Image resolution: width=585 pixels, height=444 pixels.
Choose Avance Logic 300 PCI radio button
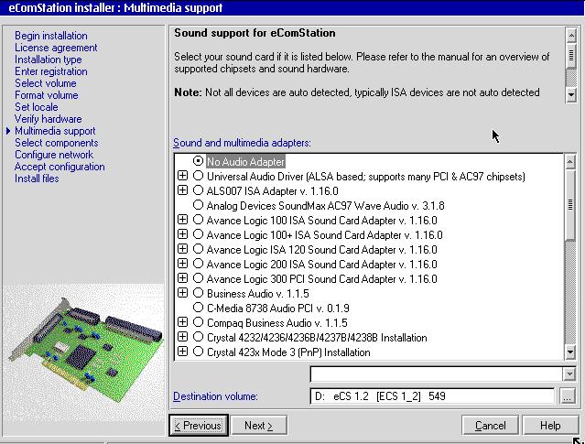coord(198,278)
